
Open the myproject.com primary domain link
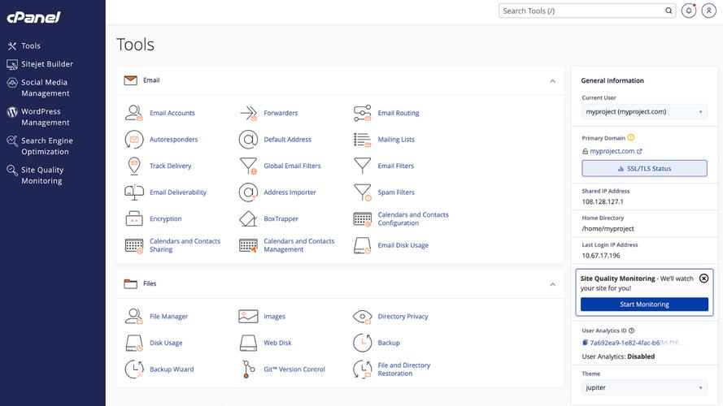pyautogui.click(x=612, y=151)
